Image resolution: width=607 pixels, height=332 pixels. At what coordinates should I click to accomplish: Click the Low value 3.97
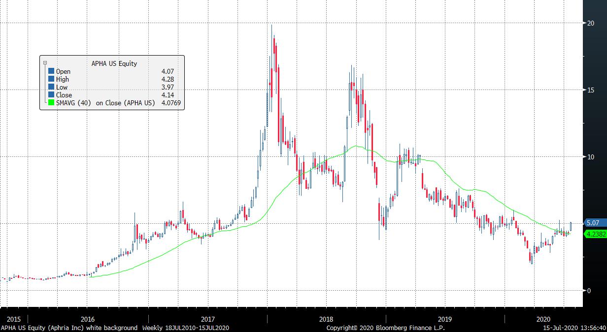168,87
